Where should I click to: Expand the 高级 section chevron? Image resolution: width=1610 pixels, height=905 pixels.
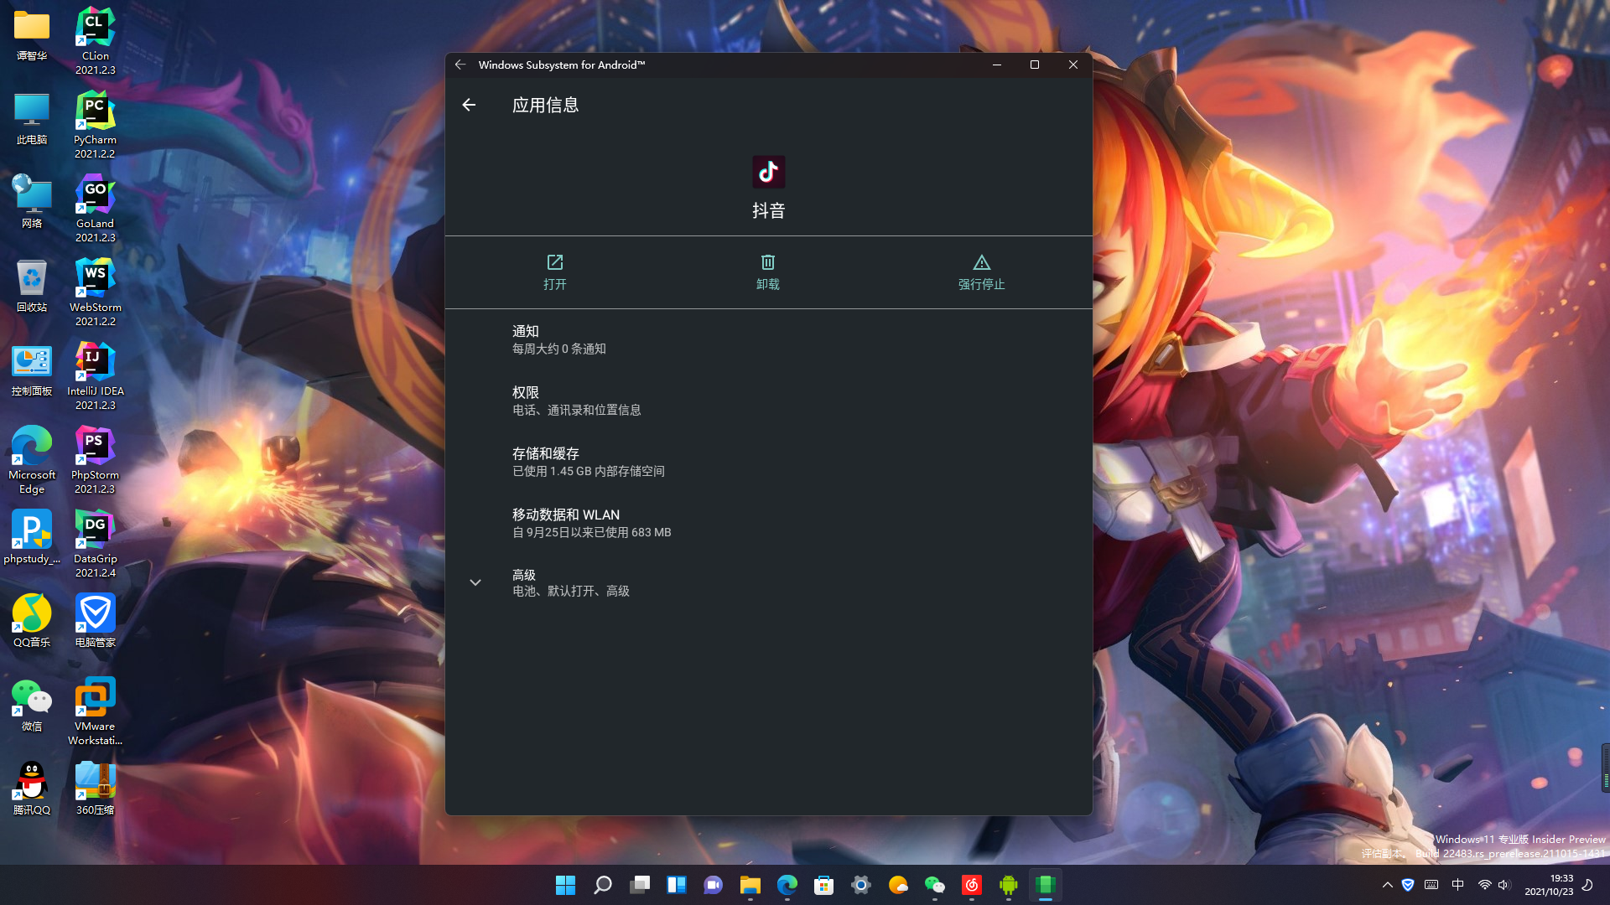click(x=475, y=582)
